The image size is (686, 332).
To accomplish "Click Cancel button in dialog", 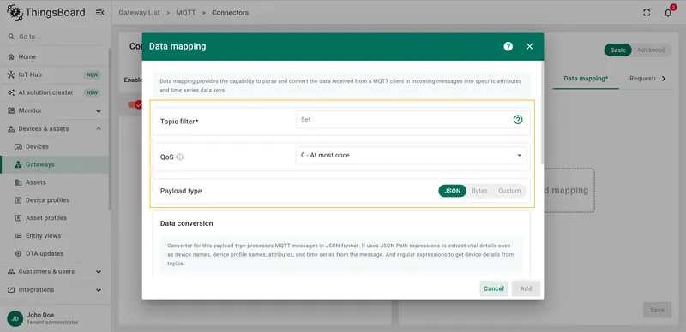I will (494, 288).
